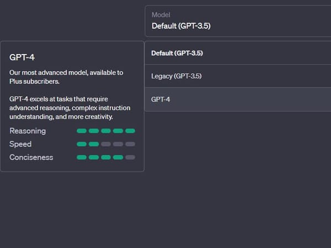The height and width of the screenshot is (248, 331).
Task: Click the 'Our most advanced model' description text
Action: [66, 77]
